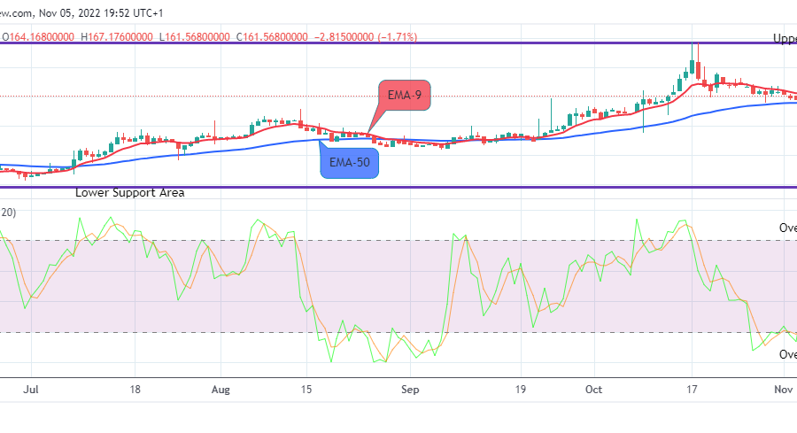Click the Close price value 161.568
The height and width of the screenshot is (433, 797).
point(270,36)
